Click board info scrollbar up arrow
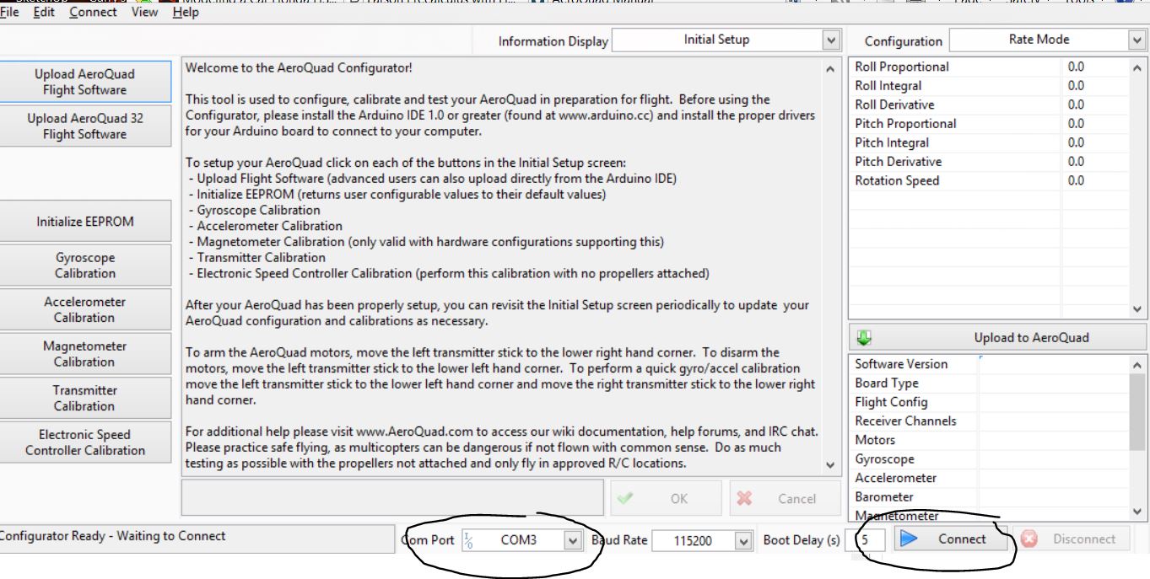The width and height of the screenshot is (1150, 579). point(1137,365)
